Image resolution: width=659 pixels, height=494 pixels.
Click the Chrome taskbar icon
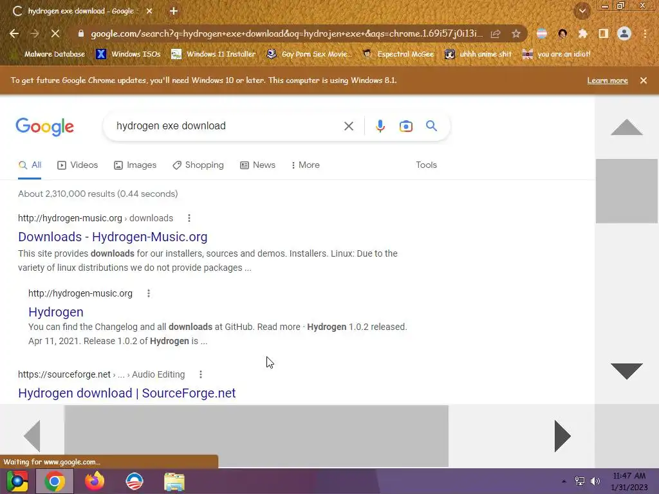click(55, 481)
